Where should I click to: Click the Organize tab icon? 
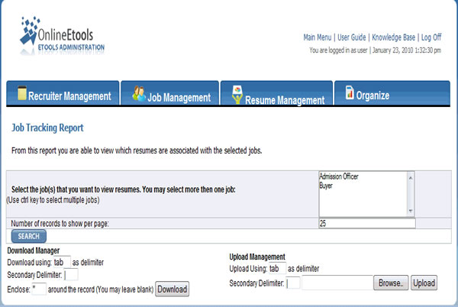(x=349, y=93)
